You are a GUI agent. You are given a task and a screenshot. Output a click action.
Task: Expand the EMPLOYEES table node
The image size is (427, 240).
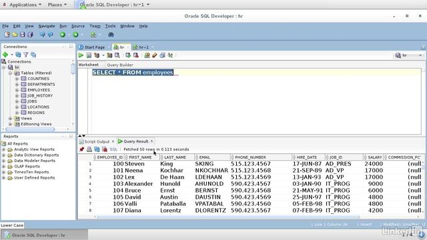(x=17, y=90)
